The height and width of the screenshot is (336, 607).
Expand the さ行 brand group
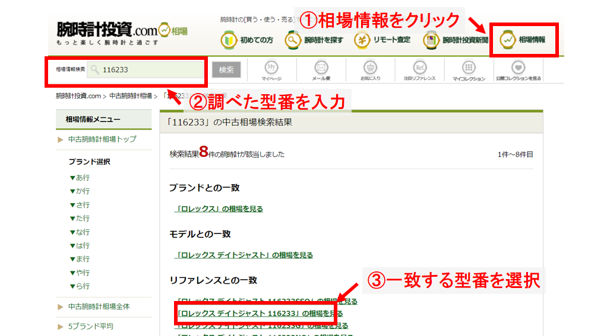pyautogui.click(x=80, y=204)
